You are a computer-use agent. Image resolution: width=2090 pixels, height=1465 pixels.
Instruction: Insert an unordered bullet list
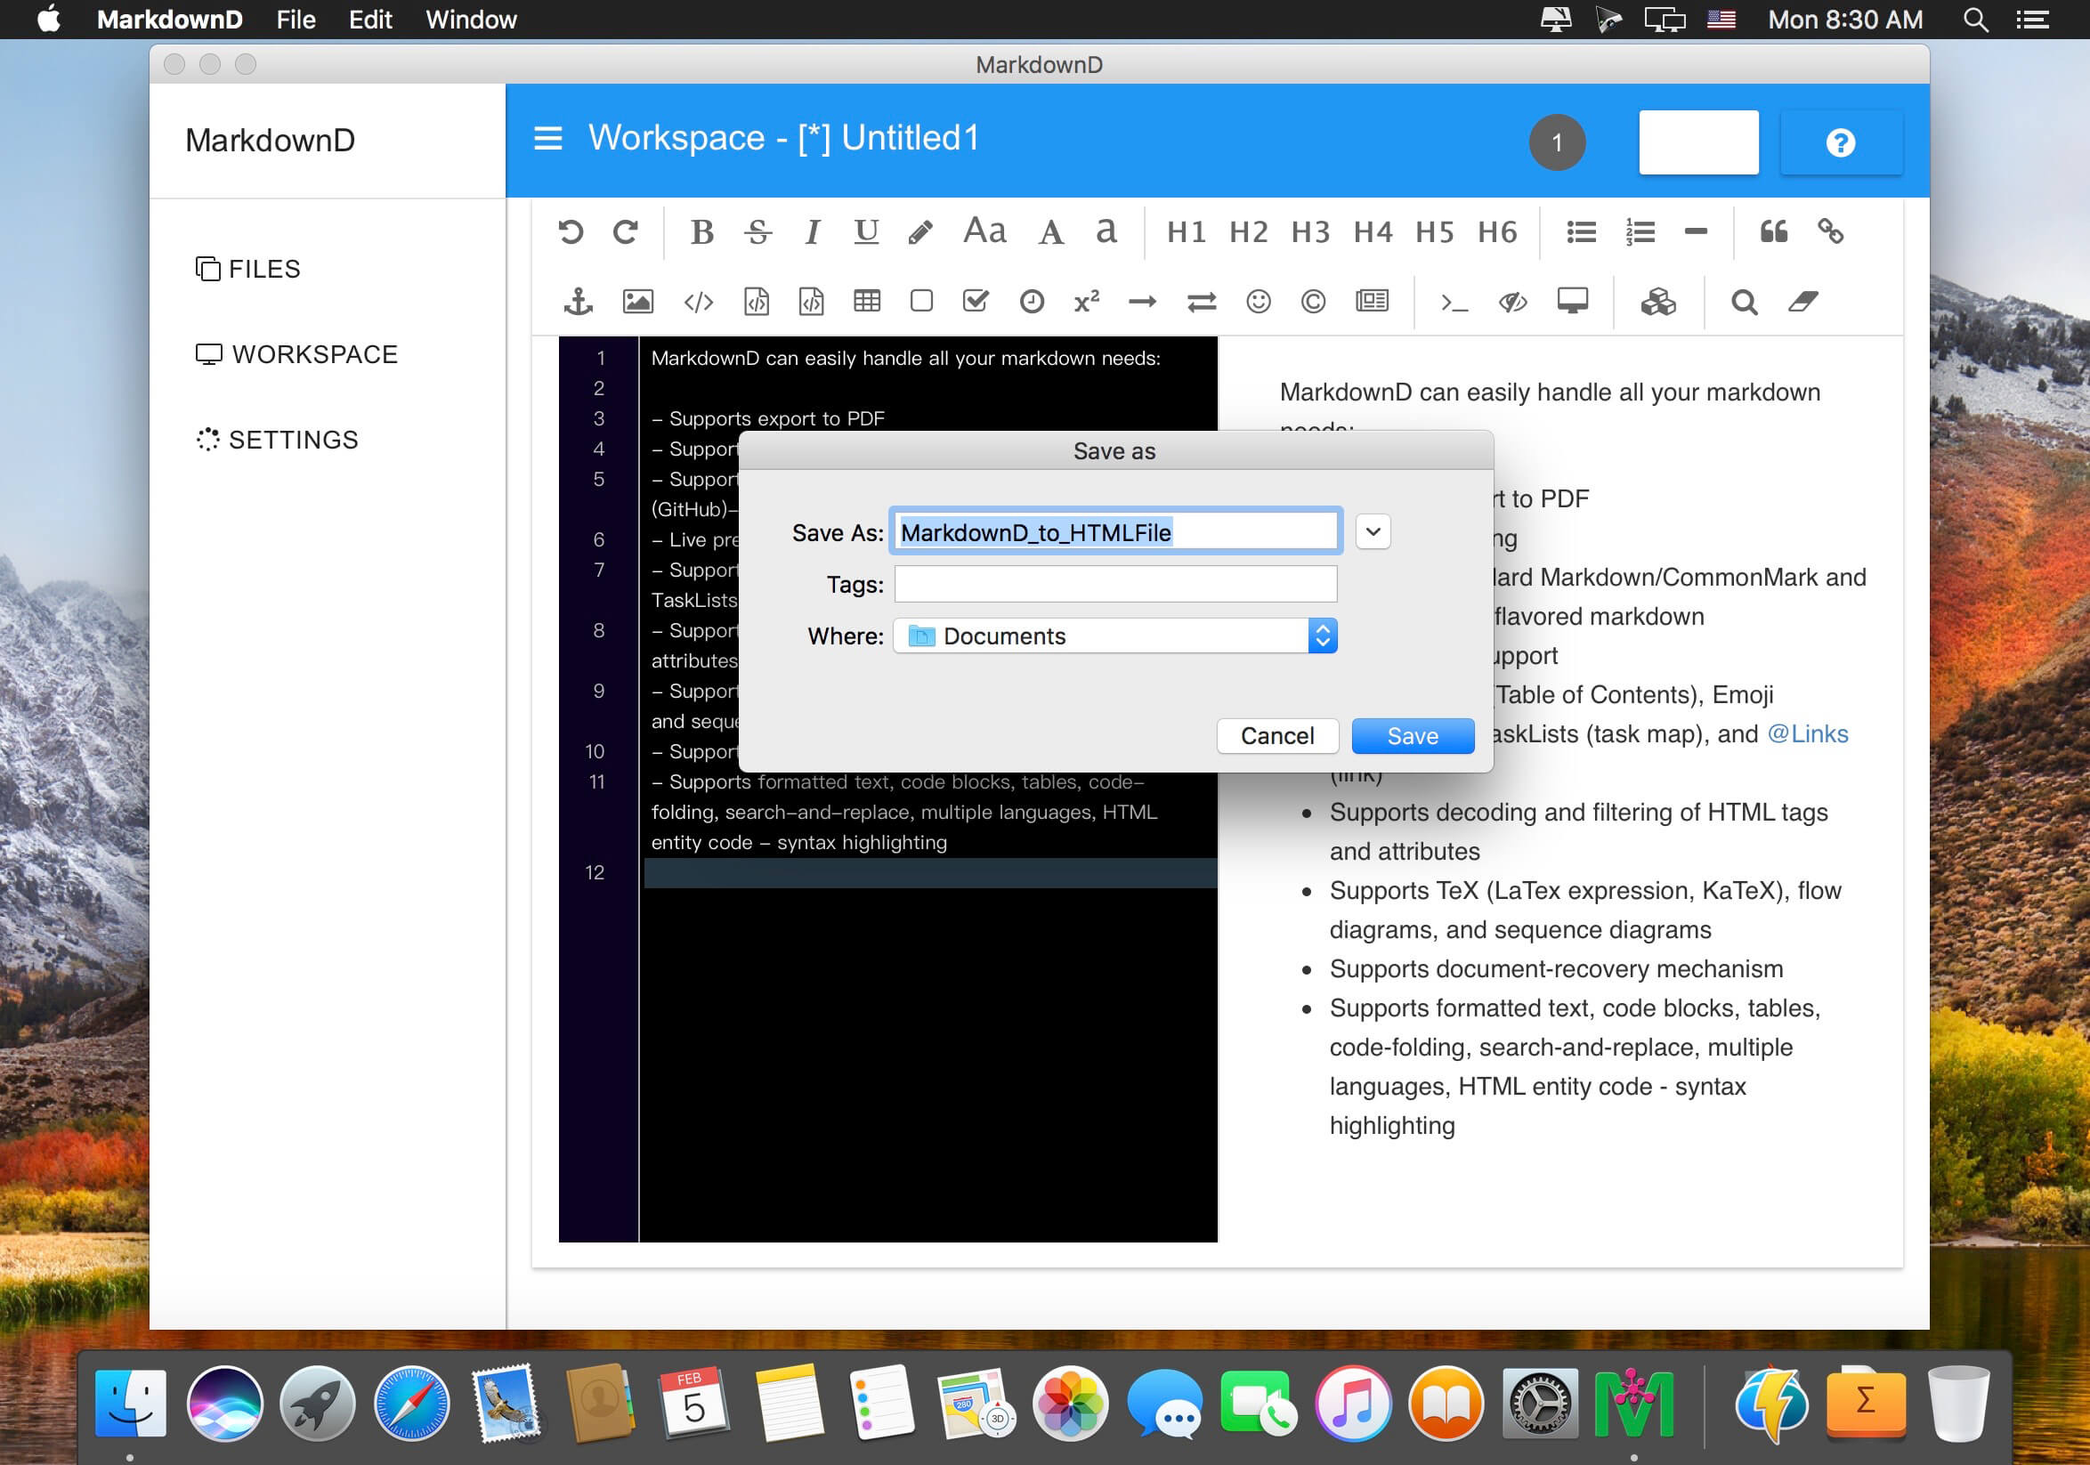[1581, 232]
